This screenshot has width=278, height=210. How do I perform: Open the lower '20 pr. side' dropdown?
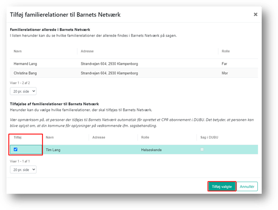click(x=23, y=169)
